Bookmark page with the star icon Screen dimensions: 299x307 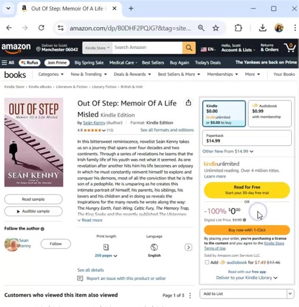[216, 28]
